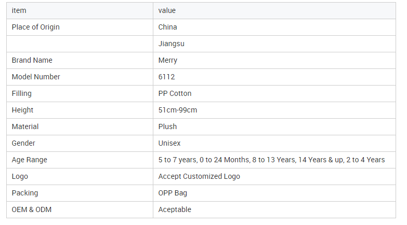The width and height of the screenshot is (407, 225).
Task: Click the 'OPP Bag' packing value
Action: click(173, 193)
